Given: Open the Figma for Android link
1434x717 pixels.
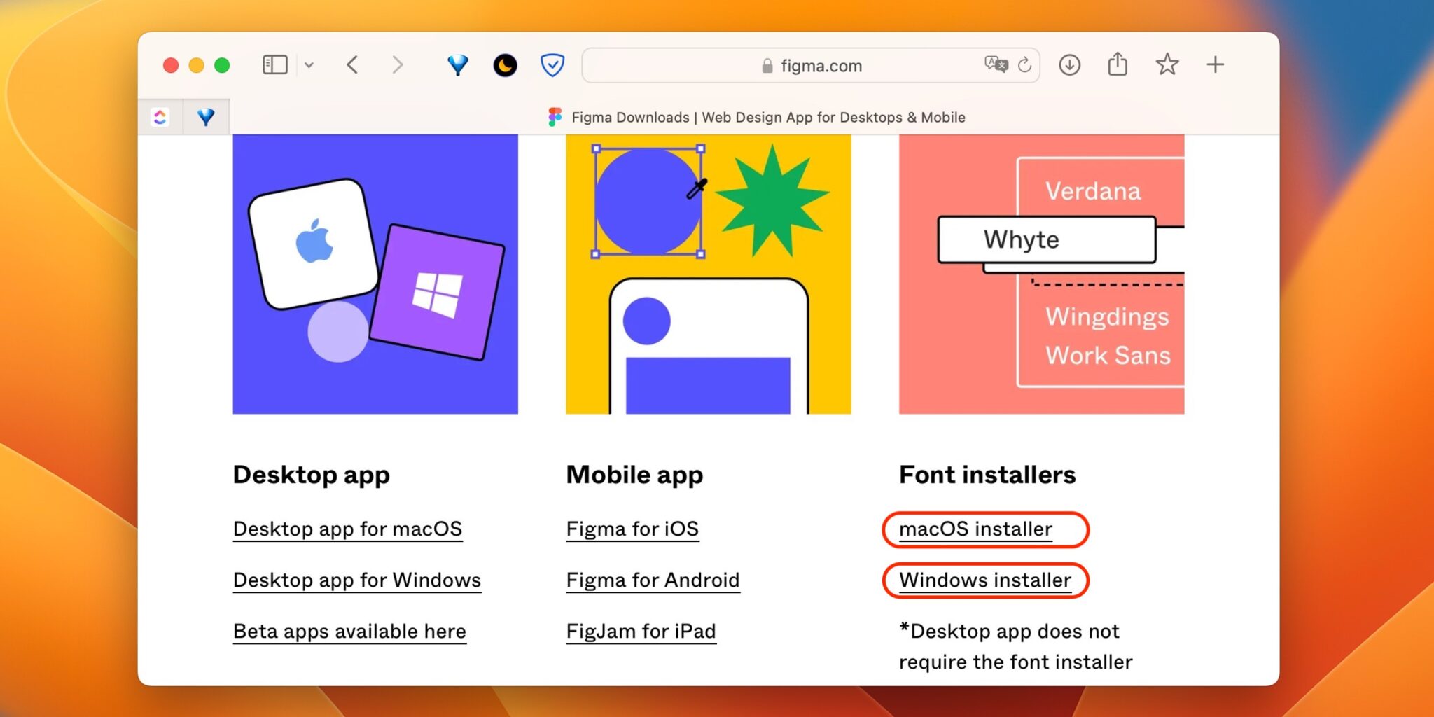Looking at the screenshot, I should coord(653,580).
